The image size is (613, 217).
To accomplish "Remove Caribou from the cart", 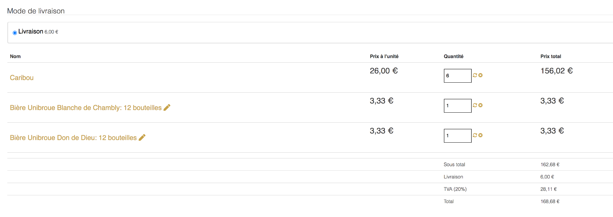I will (480, 75).
